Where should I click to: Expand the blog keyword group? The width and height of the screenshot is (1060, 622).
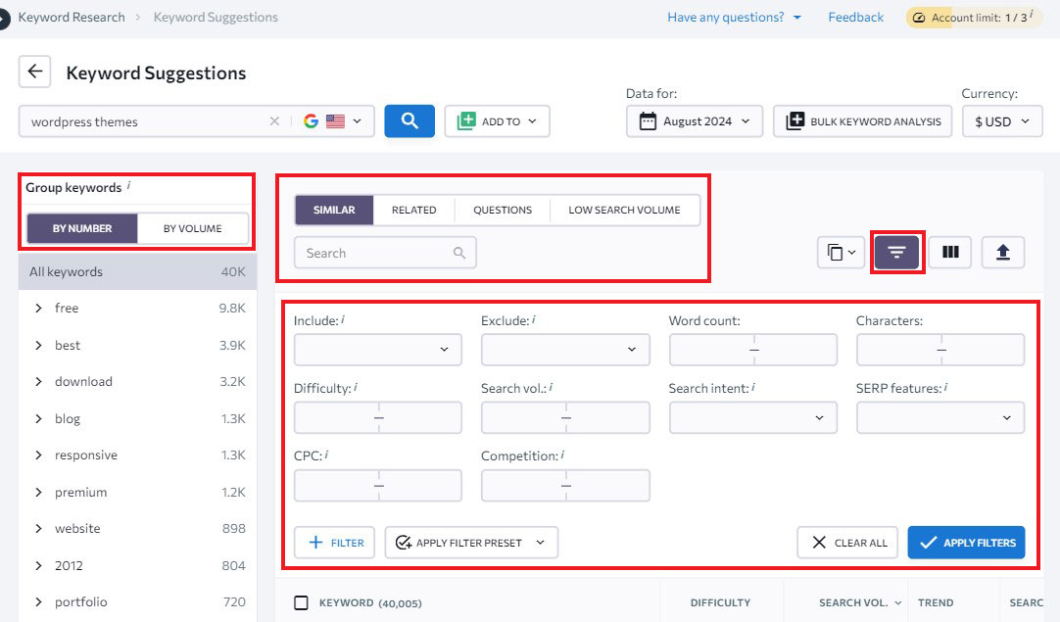click(38, 419)
